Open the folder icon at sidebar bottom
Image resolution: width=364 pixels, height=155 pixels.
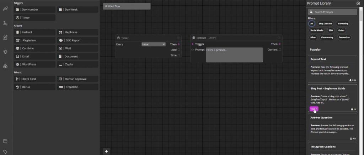pos(5,141)
